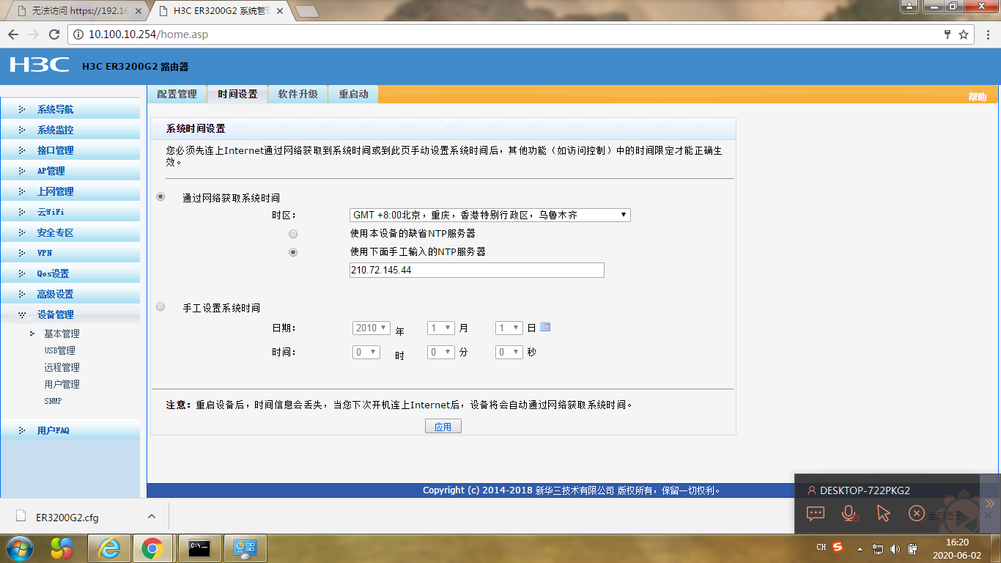Open the year dropdown showing 2010
Image resolution: width=1001 pixels, height=563 pixels.
[372, 328]
